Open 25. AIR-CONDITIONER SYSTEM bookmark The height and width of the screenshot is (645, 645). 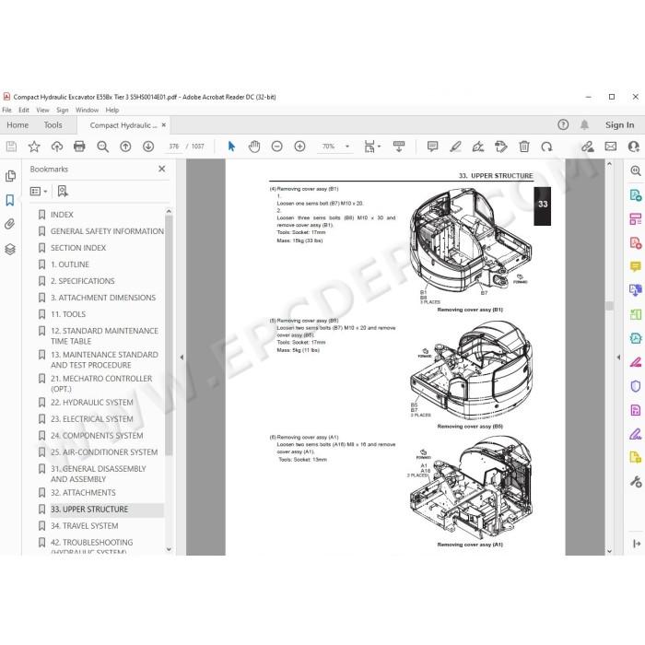(x=104, y=452)
